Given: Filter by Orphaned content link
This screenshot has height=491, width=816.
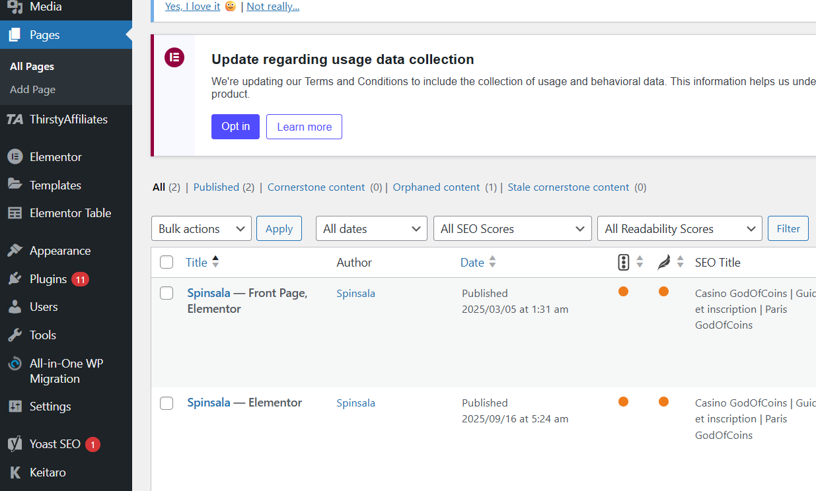Looking at the screenshot, I should pos(436,187).
